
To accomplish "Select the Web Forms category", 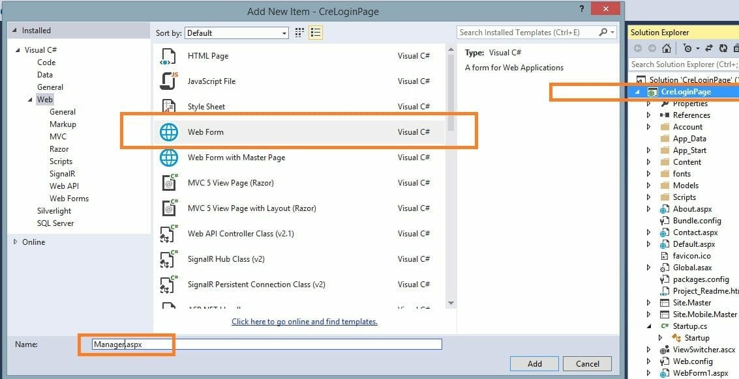I will coord(69,199).
